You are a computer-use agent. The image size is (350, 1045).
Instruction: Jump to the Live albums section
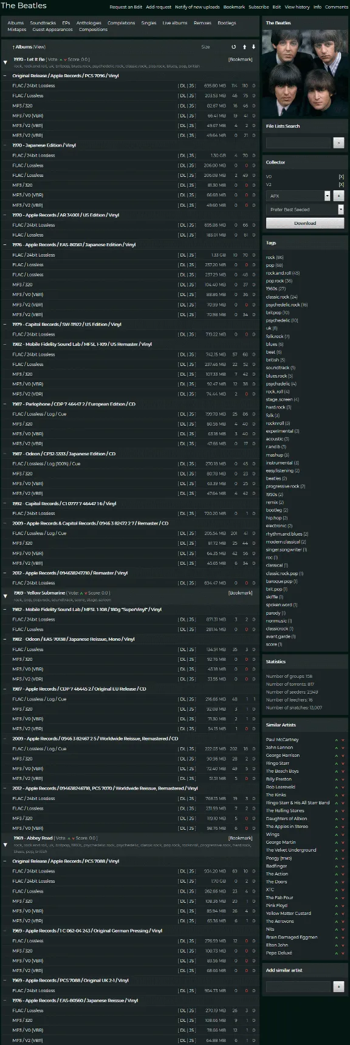click(175, 23)
